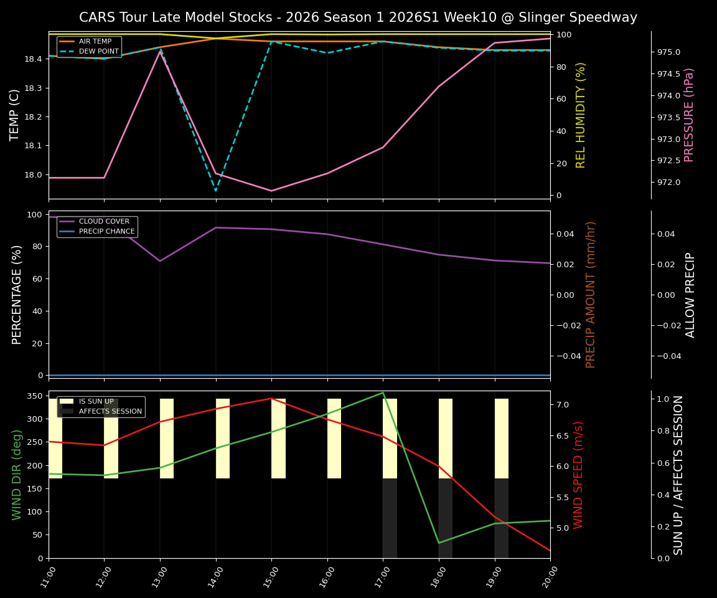Click the grey AFFECTS SESSION bar at 17:00
Viewport: 717px width, 598px height.
pos(389,517)
